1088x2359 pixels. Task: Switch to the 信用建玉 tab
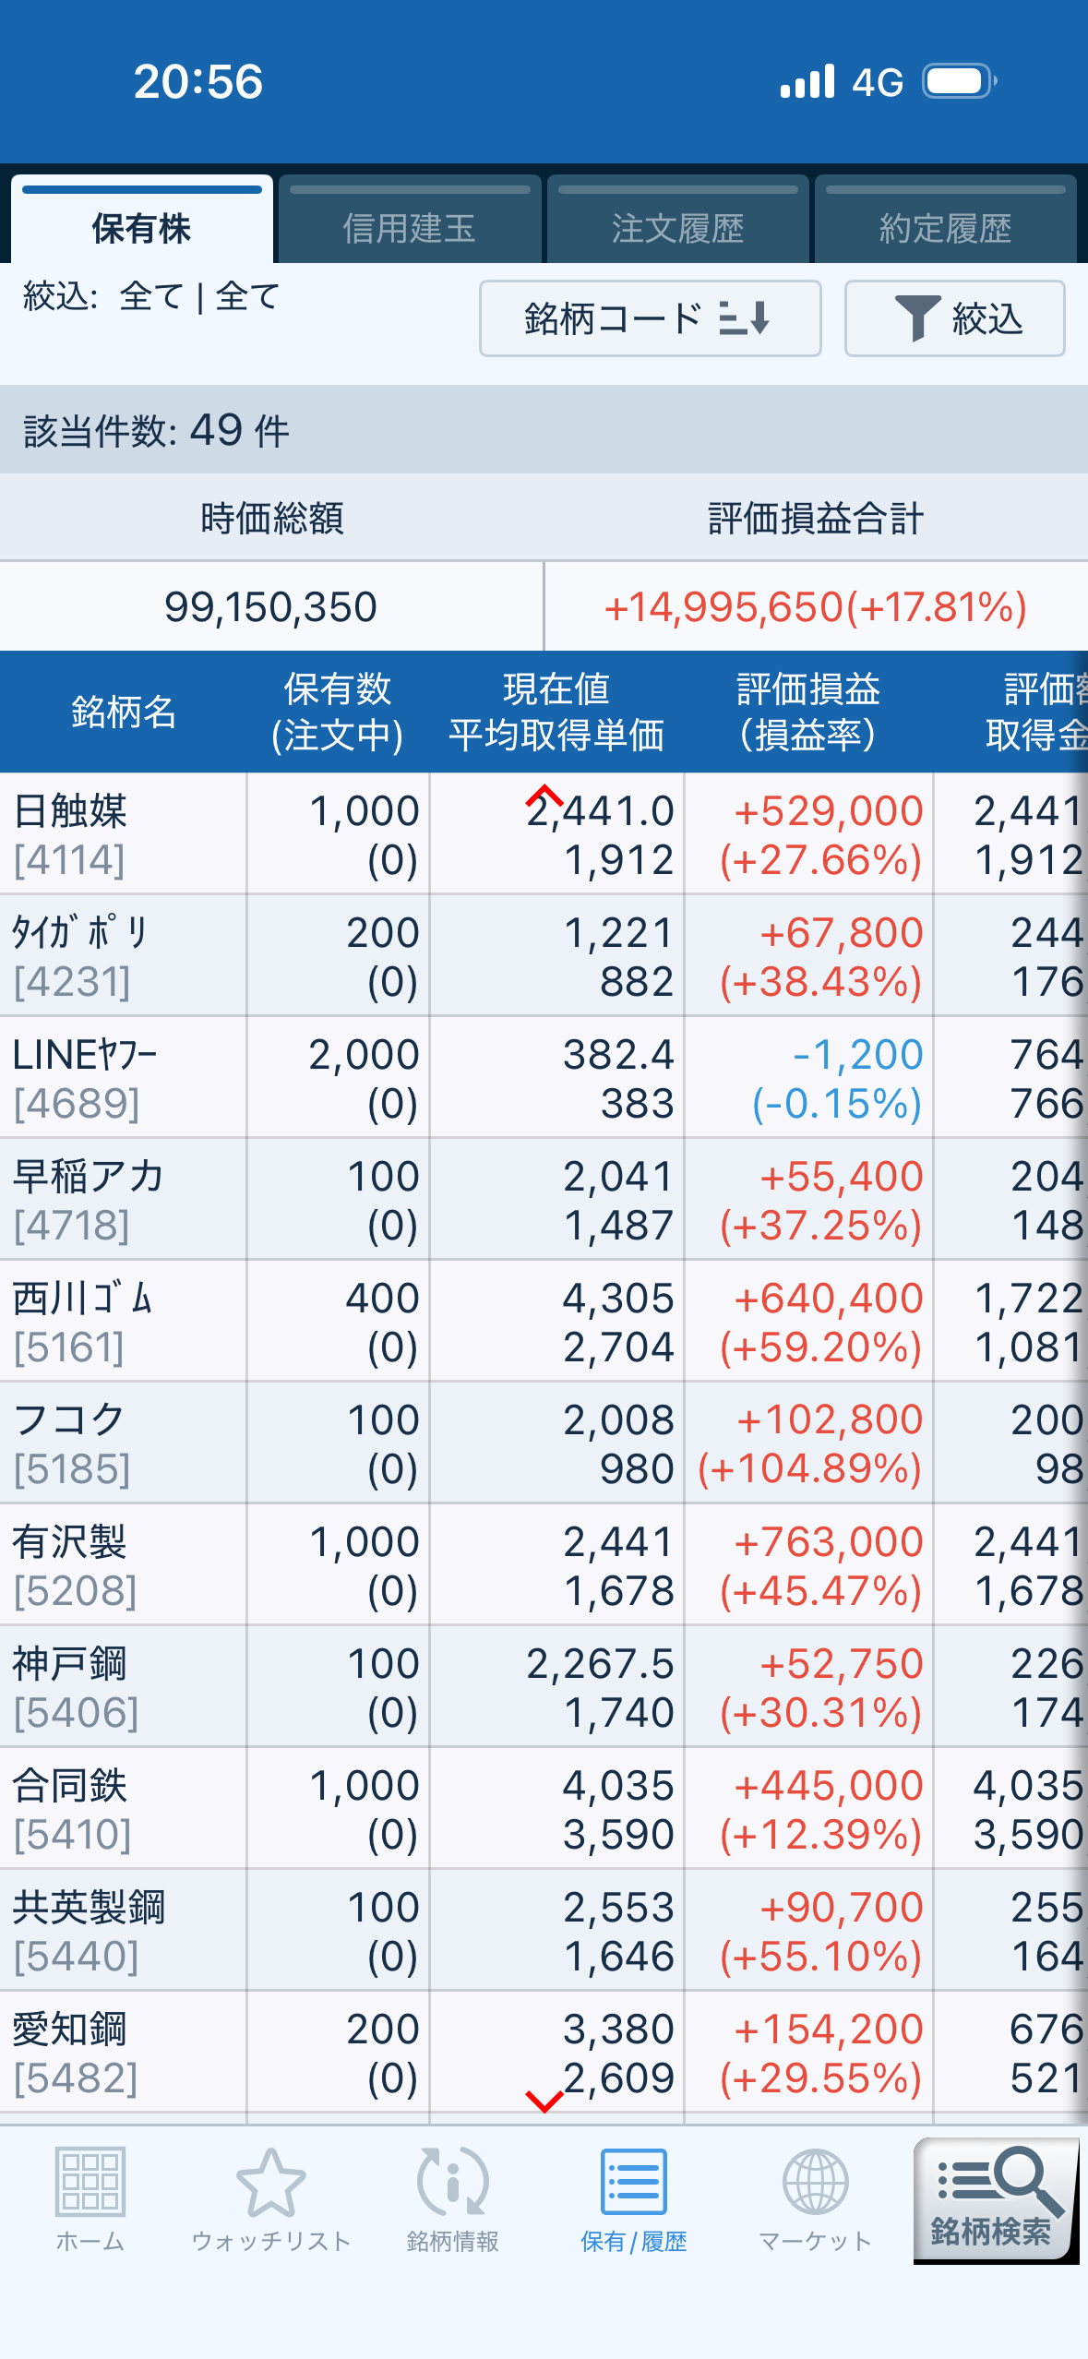(x=409, y=228)
